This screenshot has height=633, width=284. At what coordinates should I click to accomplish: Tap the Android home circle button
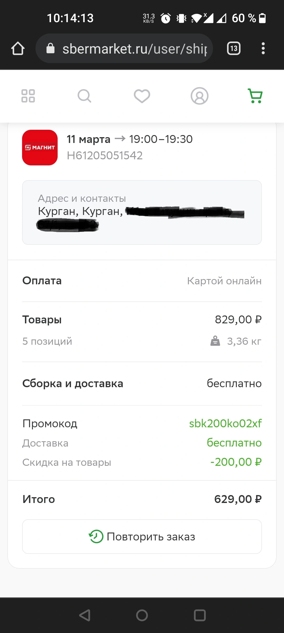click(142, 615)
